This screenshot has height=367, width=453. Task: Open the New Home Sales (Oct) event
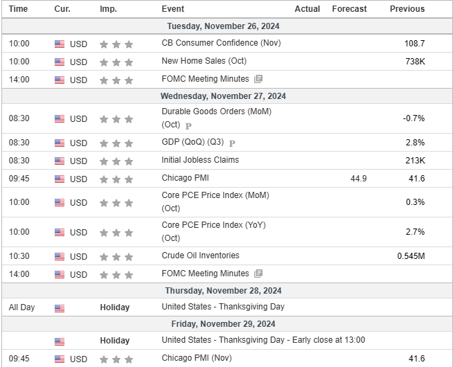204,61
